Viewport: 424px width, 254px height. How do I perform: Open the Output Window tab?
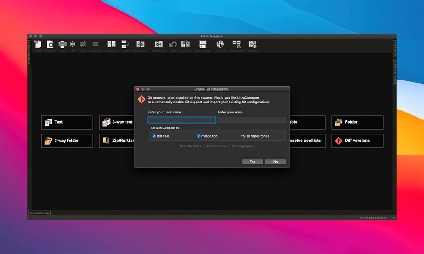click(39, 213)
